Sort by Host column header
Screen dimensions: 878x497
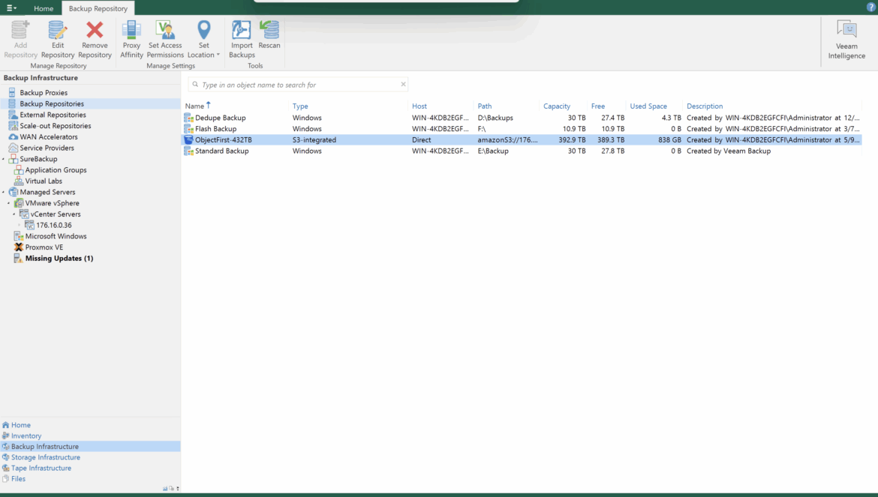coord(419,106)
